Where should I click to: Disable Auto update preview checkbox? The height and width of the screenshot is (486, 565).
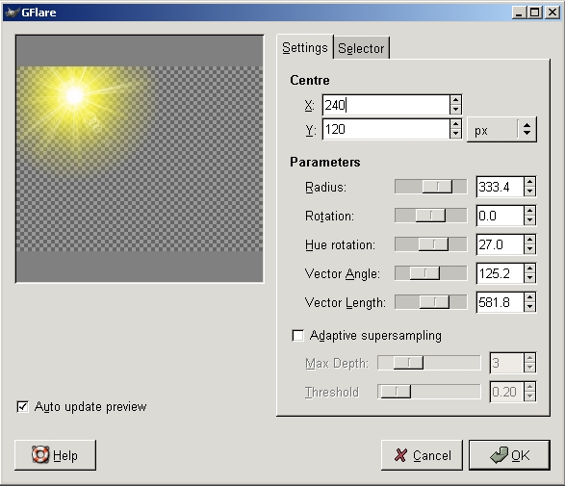pyautogui.click(x=22, y=407)
